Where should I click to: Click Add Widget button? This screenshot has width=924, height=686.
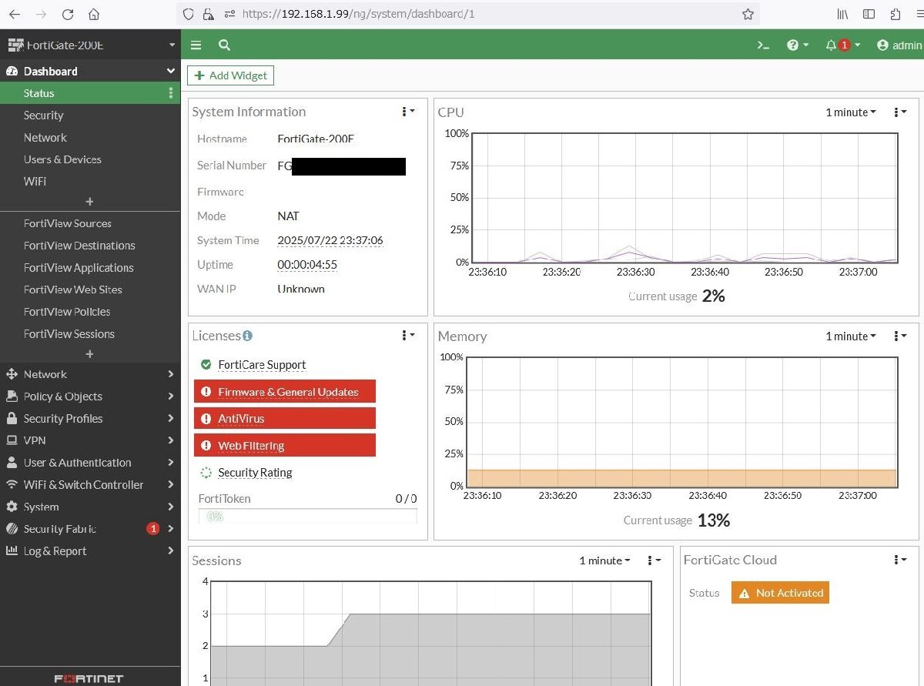[231, 75]
